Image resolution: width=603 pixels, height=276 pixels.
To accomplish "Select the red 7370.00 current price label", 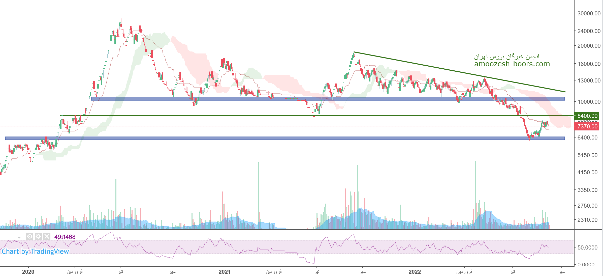I will (587, 126).
